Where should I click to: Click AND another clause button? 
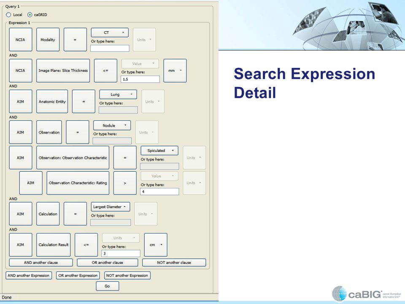41,263
